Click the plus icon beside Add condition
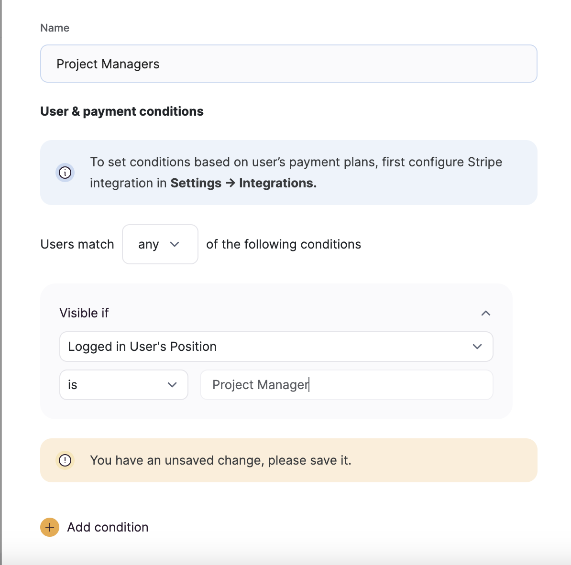571x565 pixels. [x=49, y=527]
